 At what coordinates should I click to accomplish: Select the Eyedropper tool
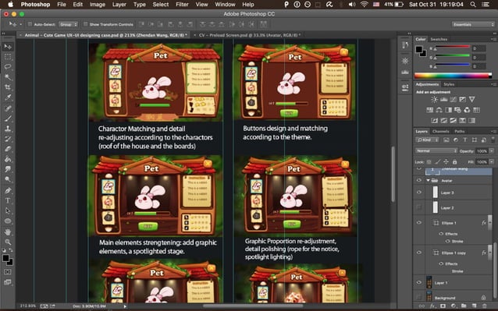pyautogui.click(x=8, y=97)
